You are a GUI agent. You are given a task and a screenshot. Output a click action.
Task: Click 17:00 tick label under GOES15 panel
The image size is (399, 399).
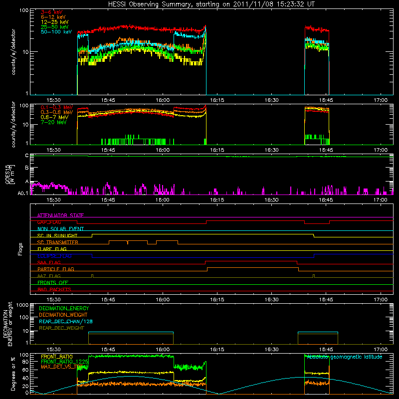click(x=381, y=200)
